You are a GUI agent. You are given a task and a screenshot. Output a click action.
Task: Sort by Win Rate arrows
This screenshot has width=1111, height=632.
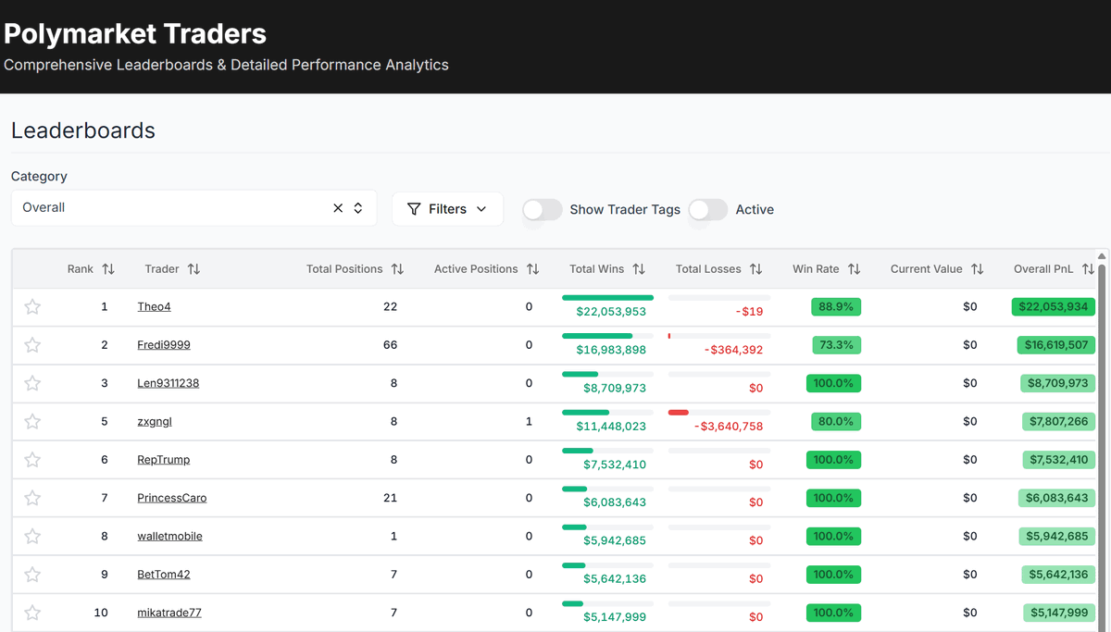(x=854, y=269)
